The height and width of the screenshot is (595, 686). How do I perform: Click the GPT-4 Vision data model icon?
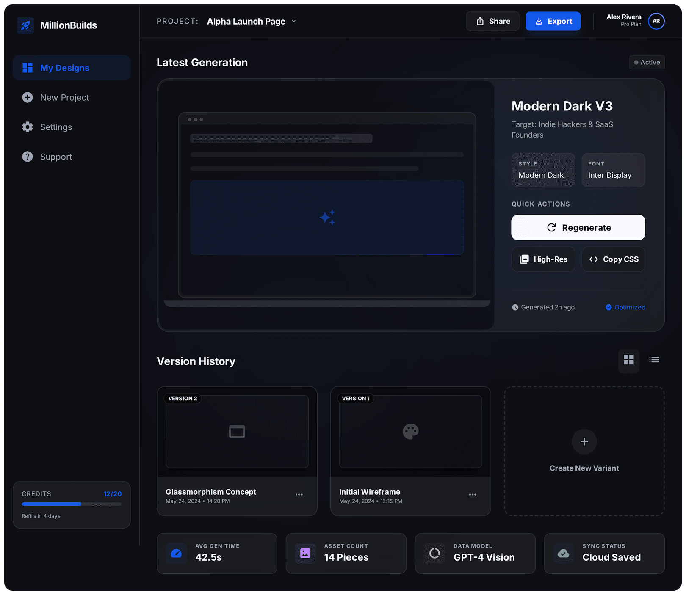click(434, 553)
